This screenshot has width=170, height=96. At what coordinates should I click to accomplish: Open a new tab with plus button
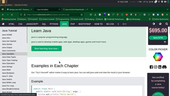(92, 10)
